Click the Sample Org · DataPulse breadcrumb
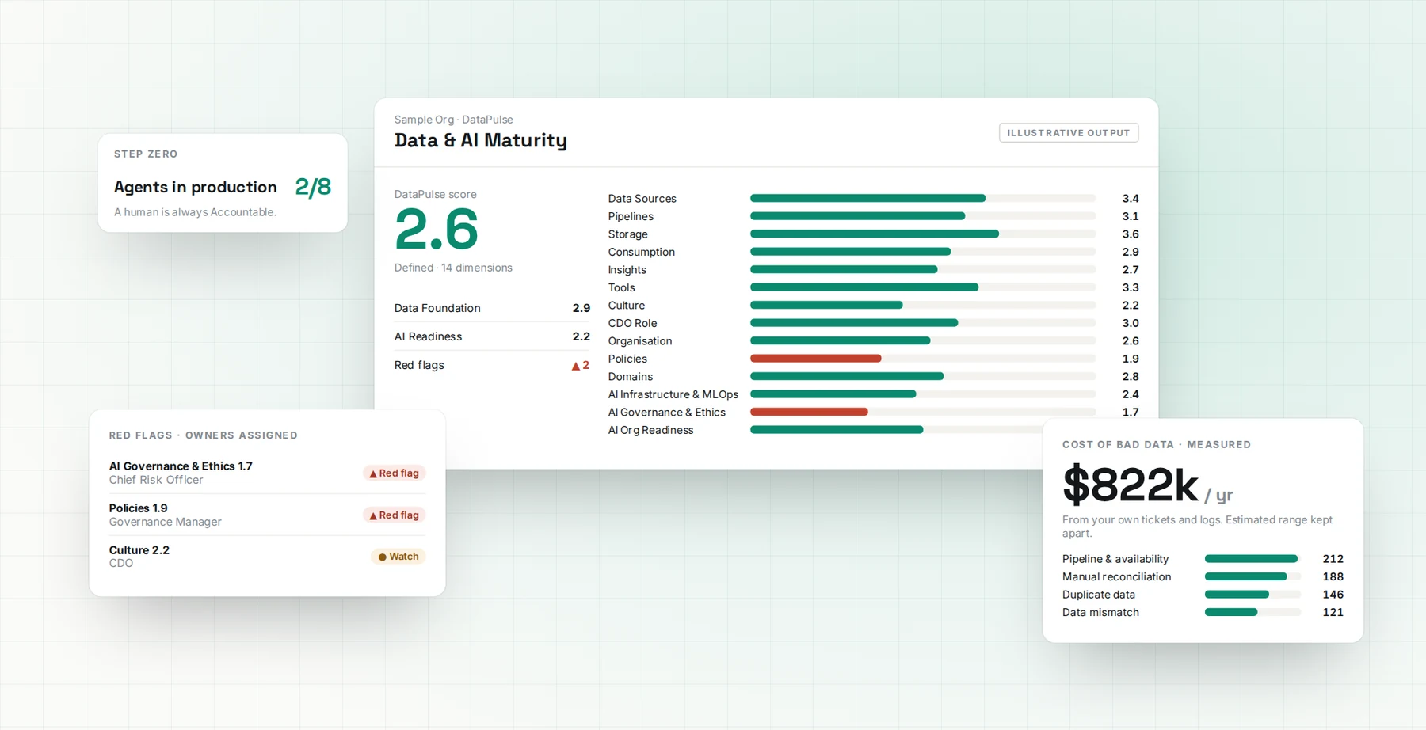 (454, 120)
